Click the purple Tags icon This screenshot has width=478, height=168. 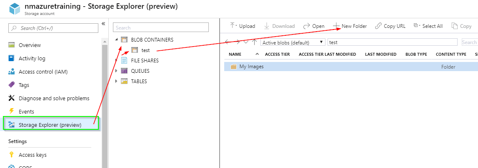point(12,85)
